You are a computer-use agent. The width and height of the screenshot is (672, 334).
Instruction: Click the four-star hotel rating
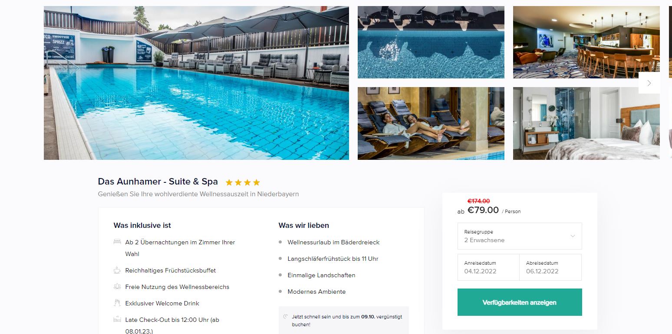[x=243, y=182]
